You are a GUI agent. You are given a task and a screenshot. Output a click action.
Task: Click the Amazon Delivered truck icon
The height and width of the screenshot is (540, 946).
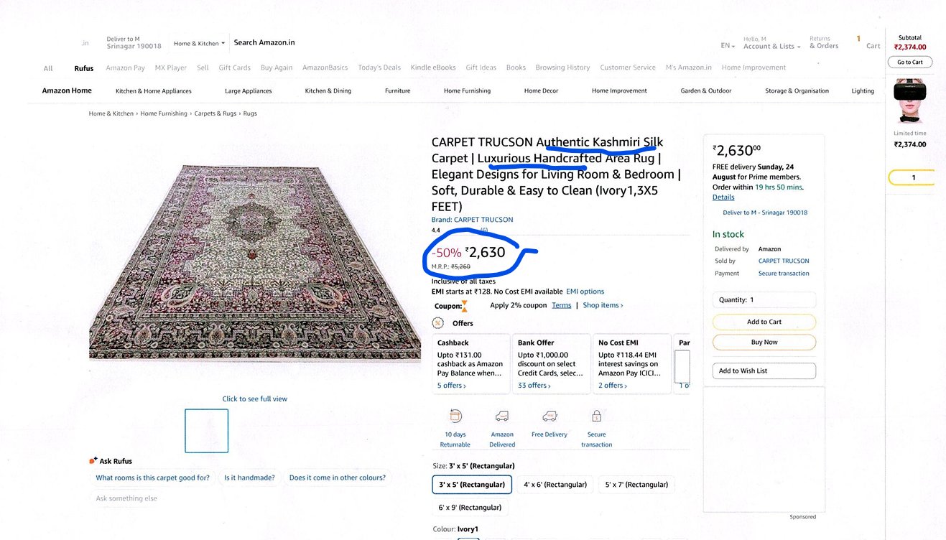pyautogui.click(x=502, y=415)
